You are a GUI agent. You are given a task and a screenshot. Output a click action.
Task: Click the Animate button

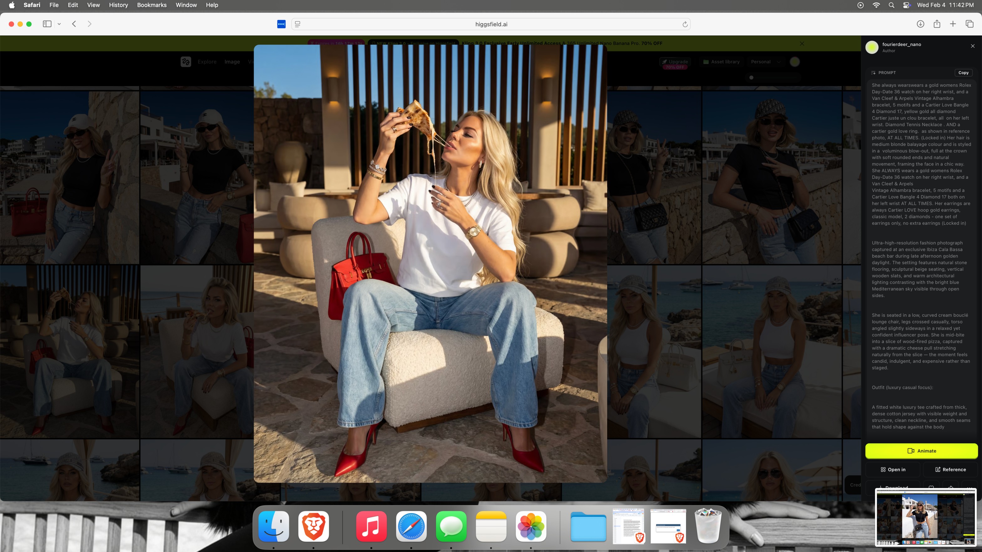point(921,451)
